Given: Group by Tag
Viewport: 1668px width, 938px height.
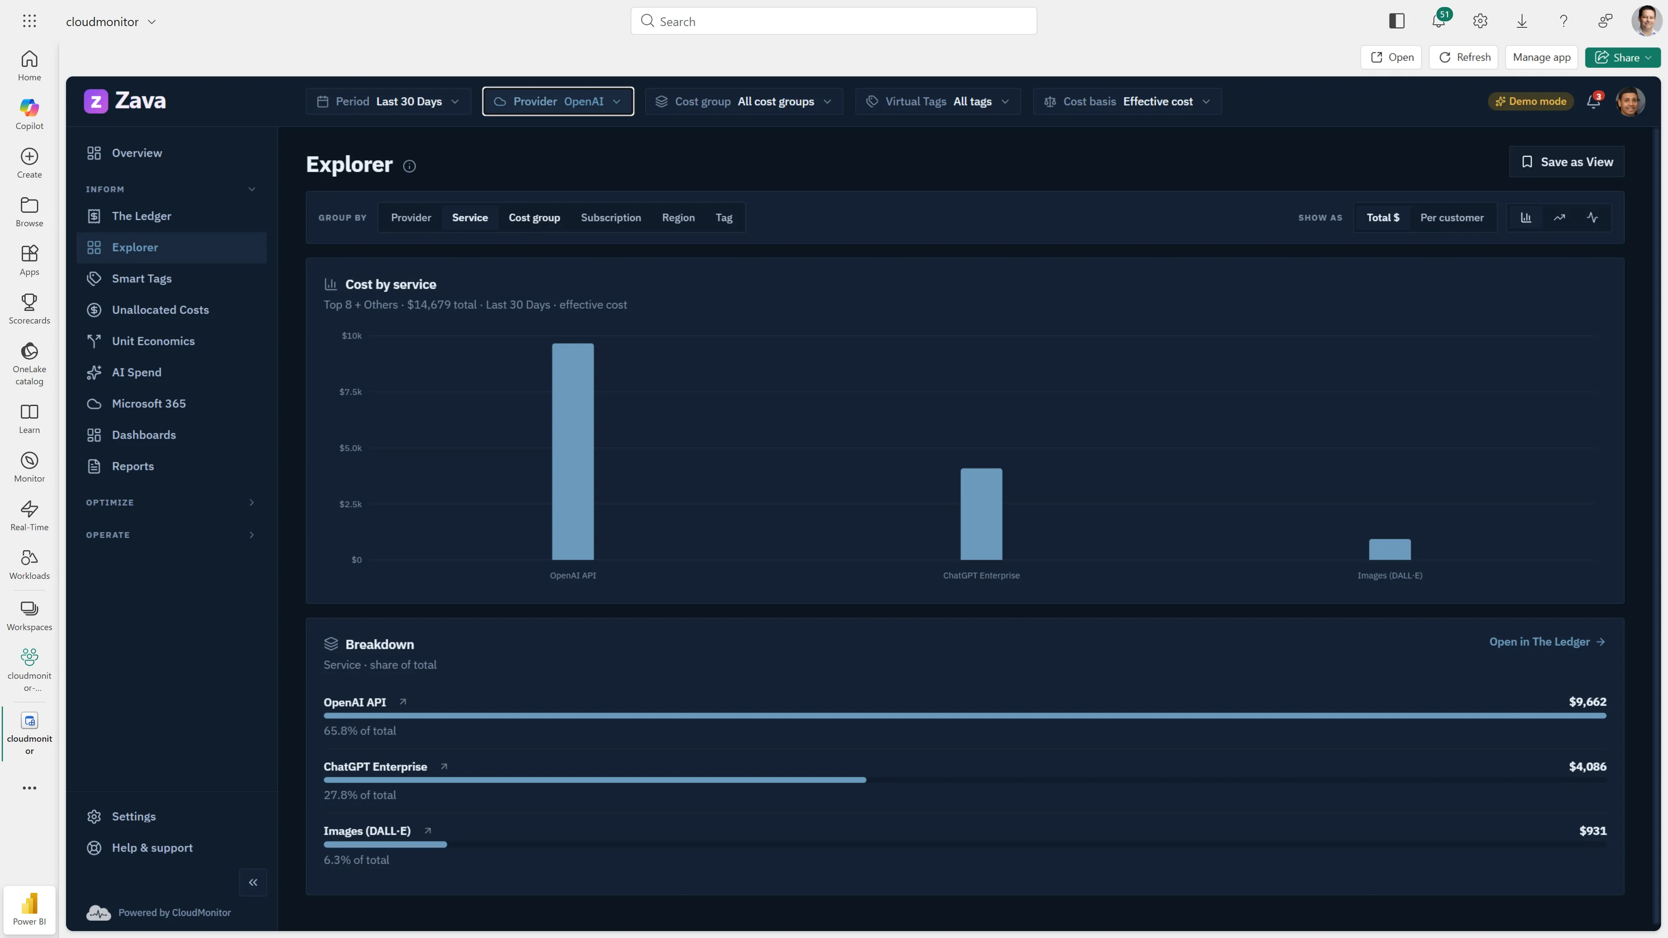Looking at the screenshot, I should click(724, 218).
